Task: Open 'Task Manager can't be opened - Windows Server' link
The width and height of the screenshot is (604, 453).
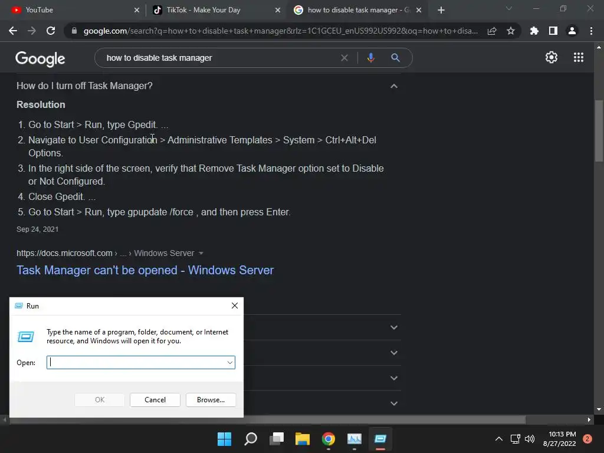Action: tap(145, 270)
